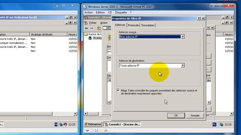The width and height of the screenshot is (241, 135).
Task: Click the Virtual PC title bar icon
Action: point(85,7)
